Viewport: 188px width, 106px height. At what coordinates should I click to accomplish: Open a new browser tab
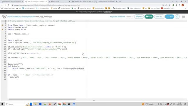click(120, 2)
